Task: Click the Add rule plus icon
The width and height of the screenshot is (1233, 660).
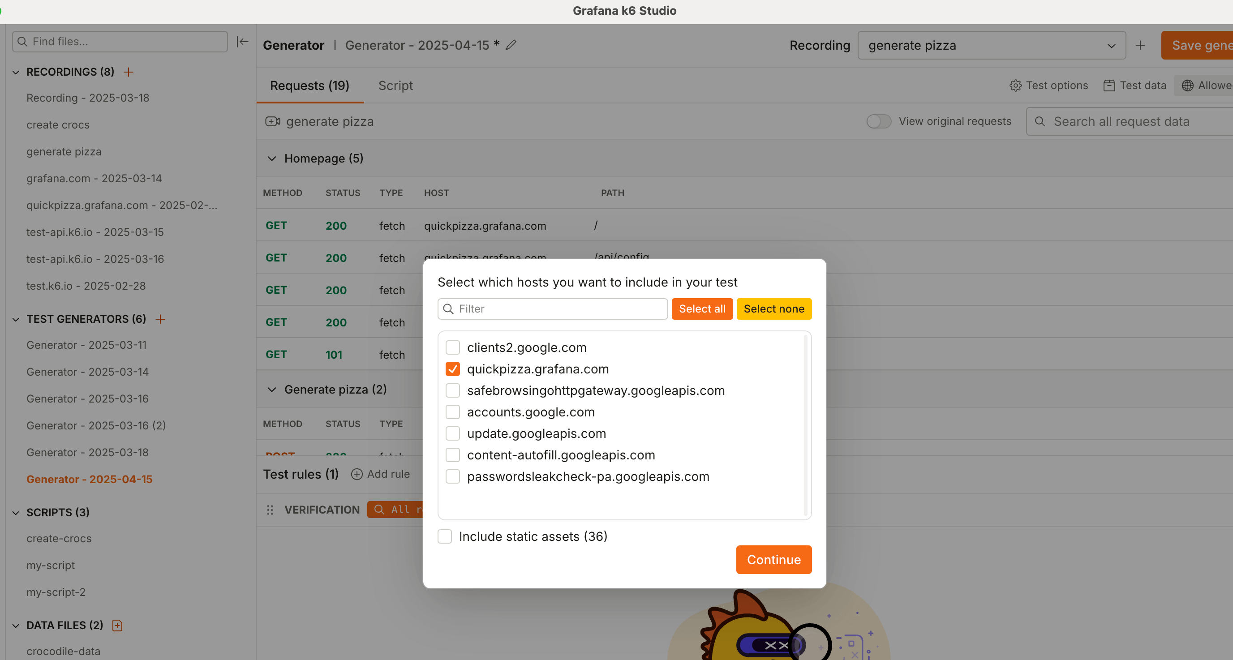Action: click(357, 474)
